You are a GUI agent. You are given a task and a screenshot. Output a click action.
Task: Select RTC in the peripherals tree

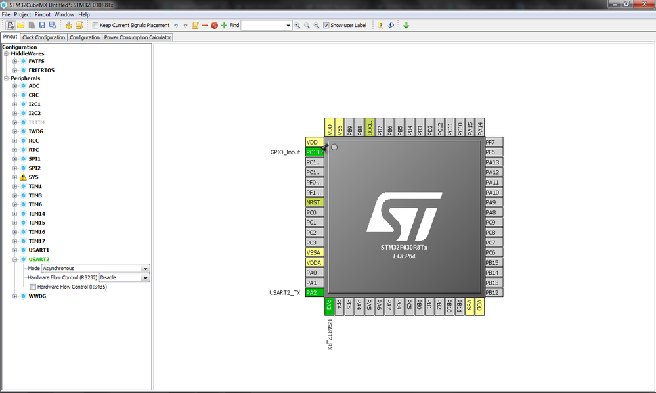pos(33,150)
